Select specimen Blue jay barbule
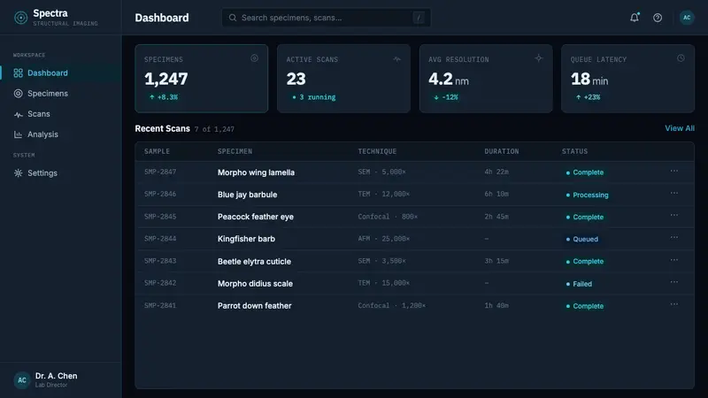 248,195
